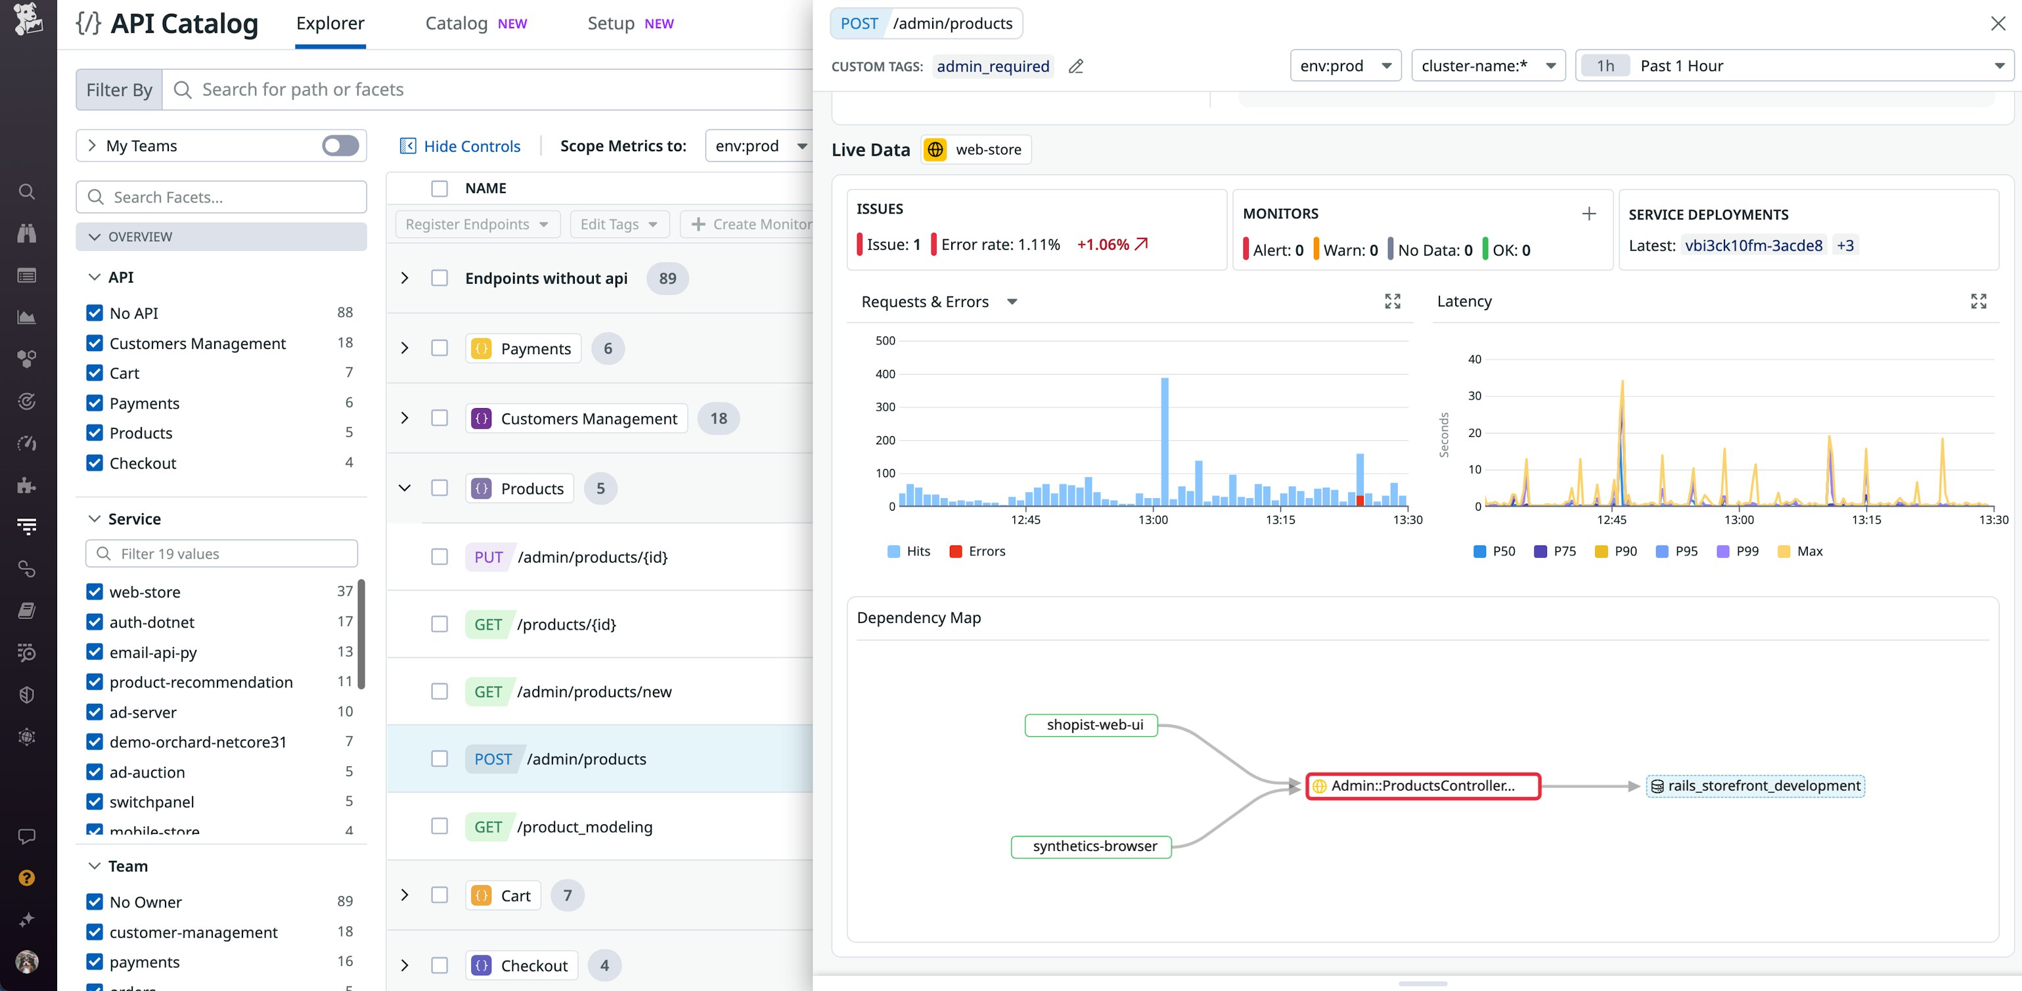Open the Setup tab

(x=611, y=23)
